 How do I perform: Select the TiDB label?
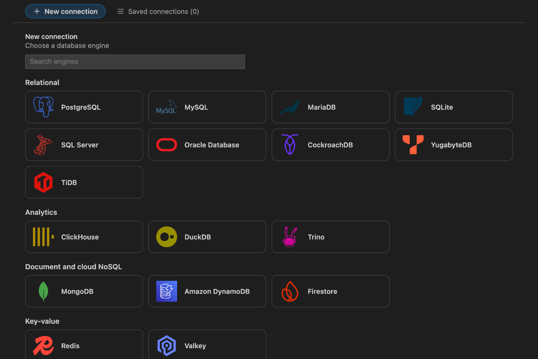tap(69, 183)
